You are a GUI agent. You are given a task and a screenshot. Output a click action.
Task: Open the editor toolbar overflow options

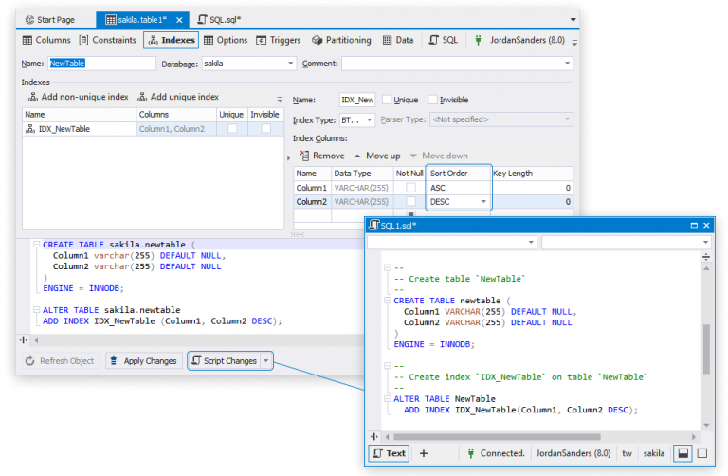pyautogui.click(x=574, y=43)
